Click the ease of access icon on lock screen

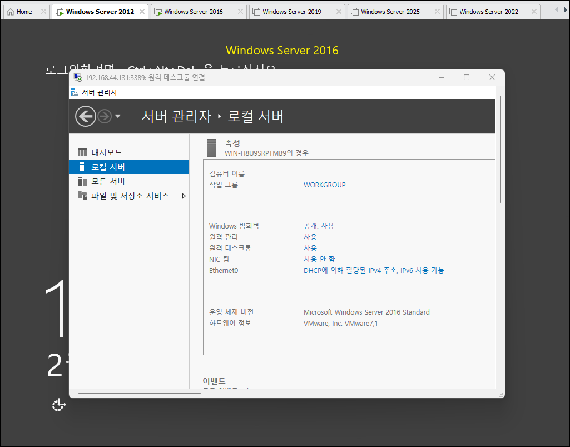59,405
